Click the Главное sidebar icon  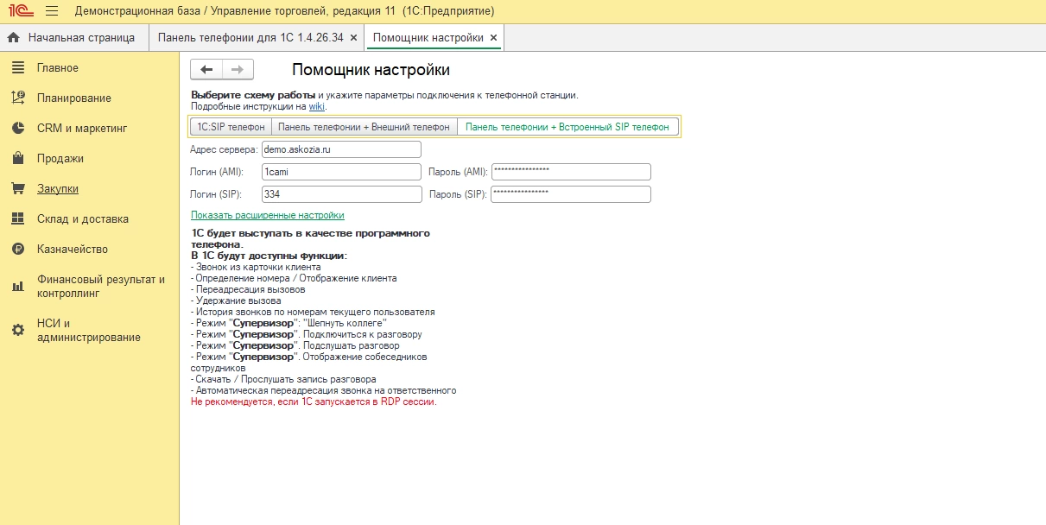click(18, 67)
